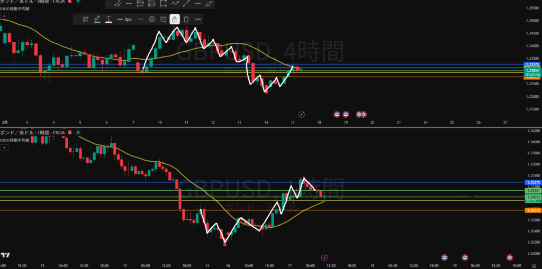Open drawing settings hexagon icon
The image size is (542, 269).
pos(152,19)
